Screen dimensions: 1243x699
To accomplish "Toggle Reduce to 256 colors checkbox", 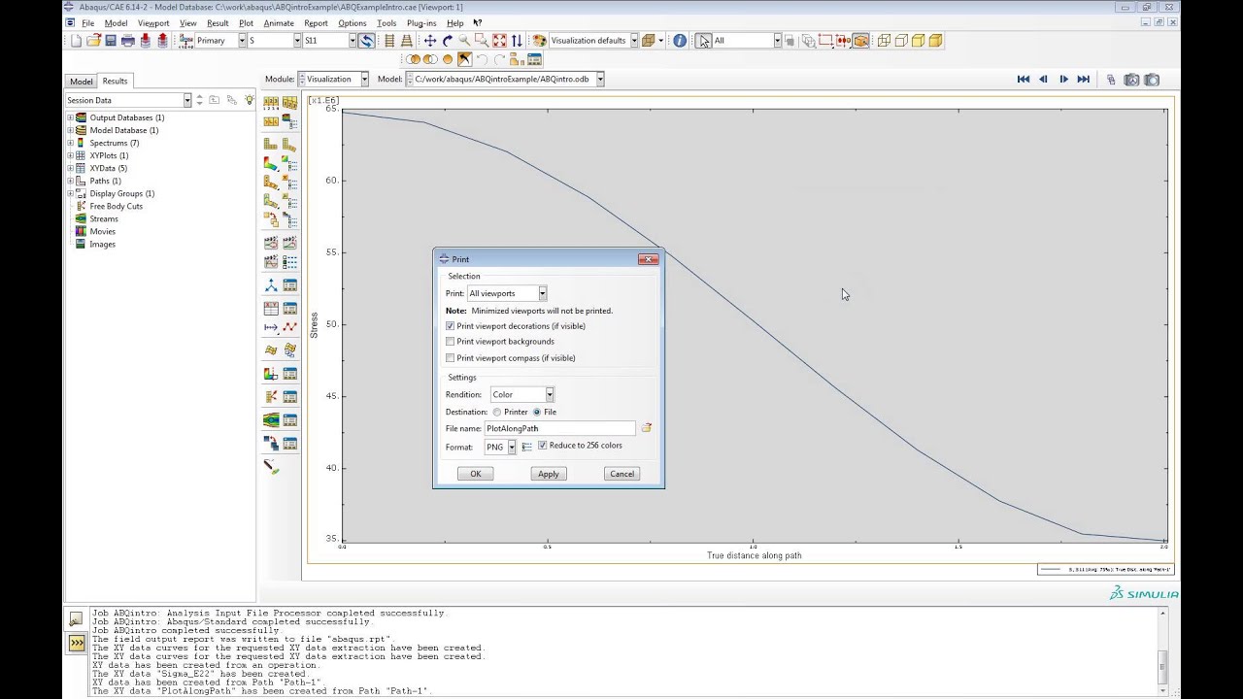I will (542, 446).
